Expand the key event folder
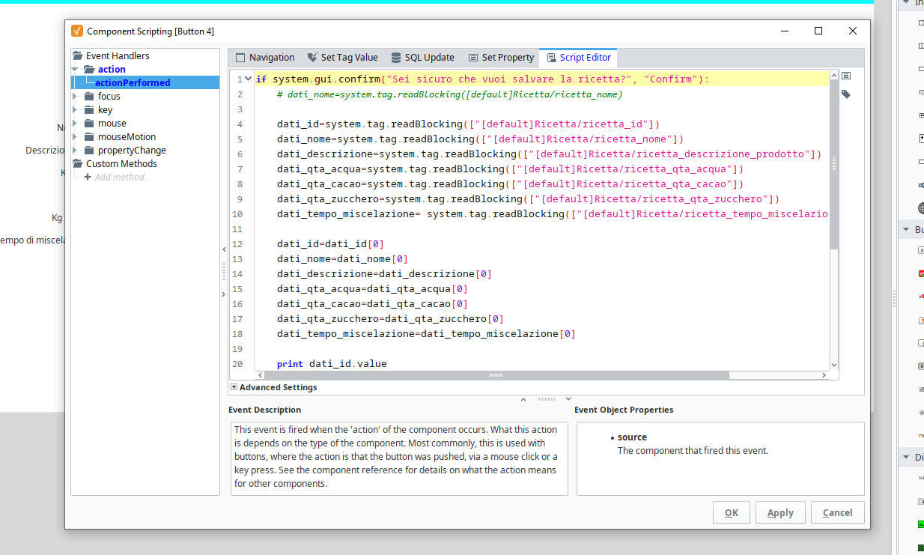This screenshot has height=555, width=924. coord(75,110)
